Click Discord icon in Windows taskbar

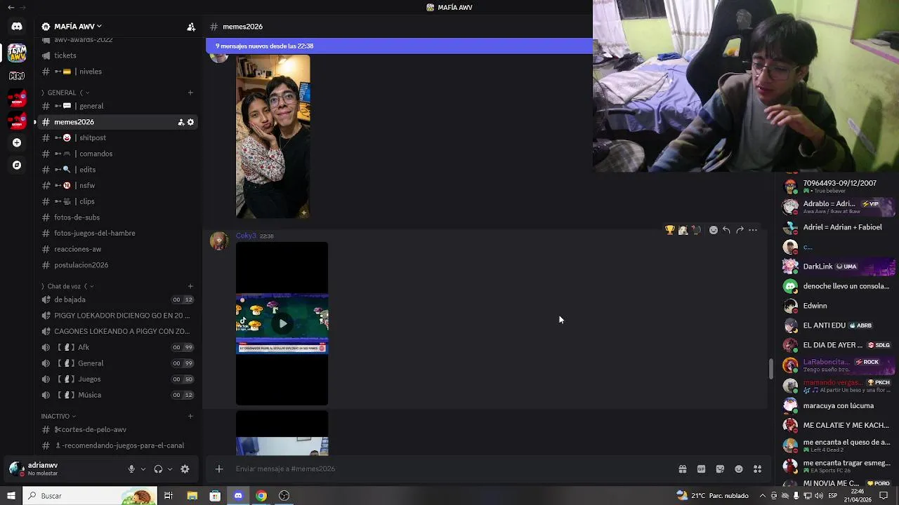[238, 496]
